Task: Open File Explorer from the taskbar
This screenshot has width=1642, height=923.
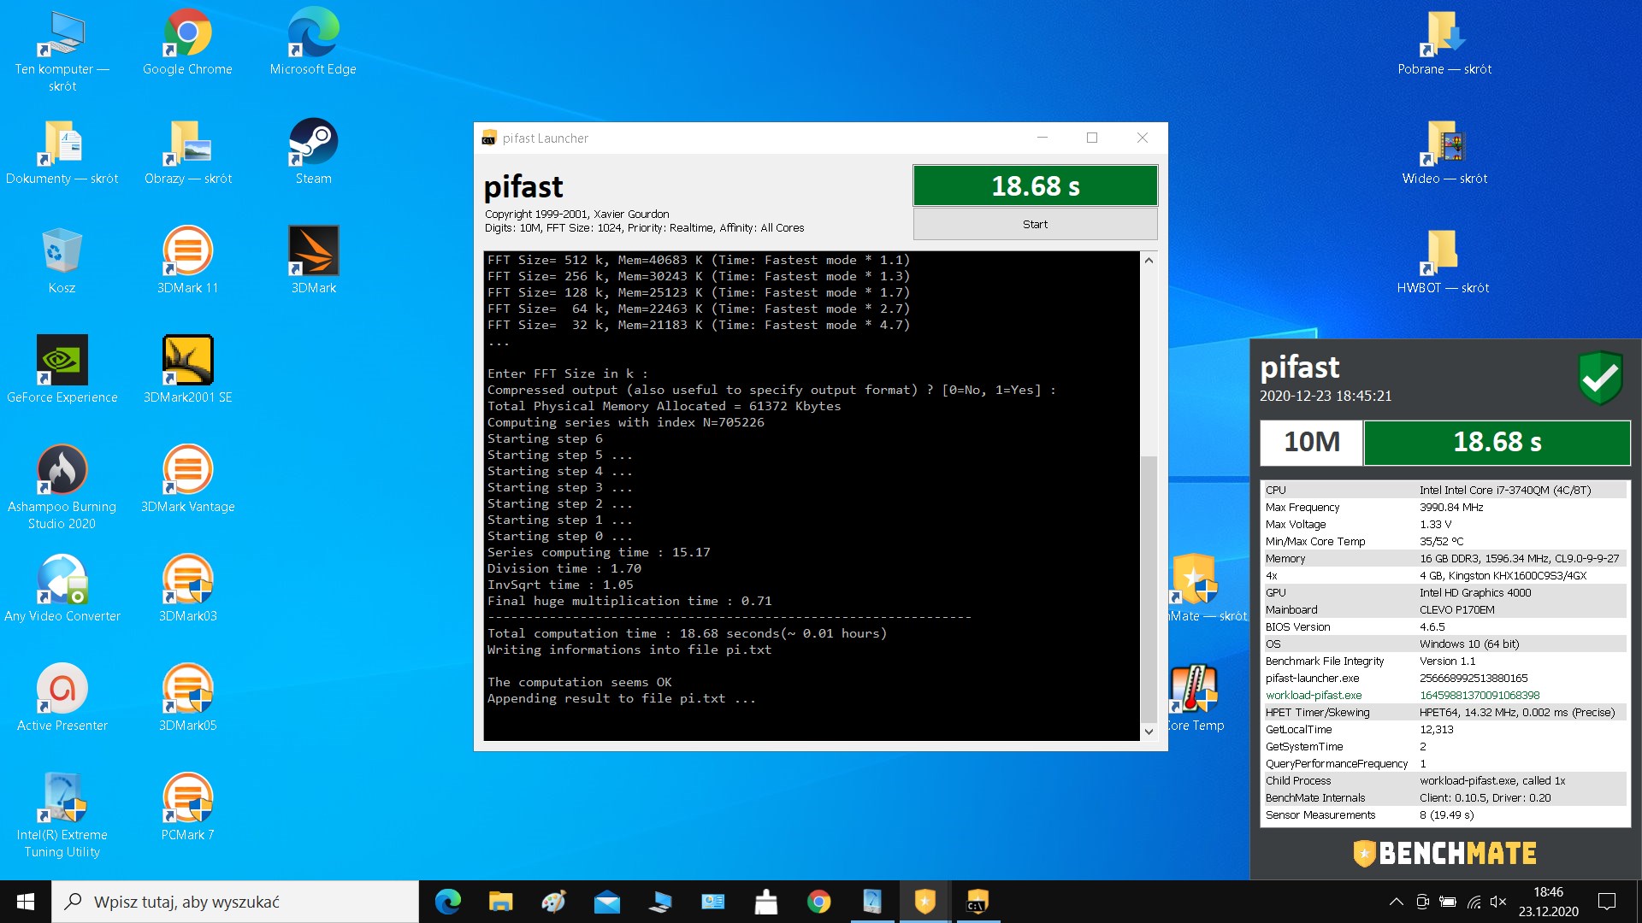Action: click(500, 902)
